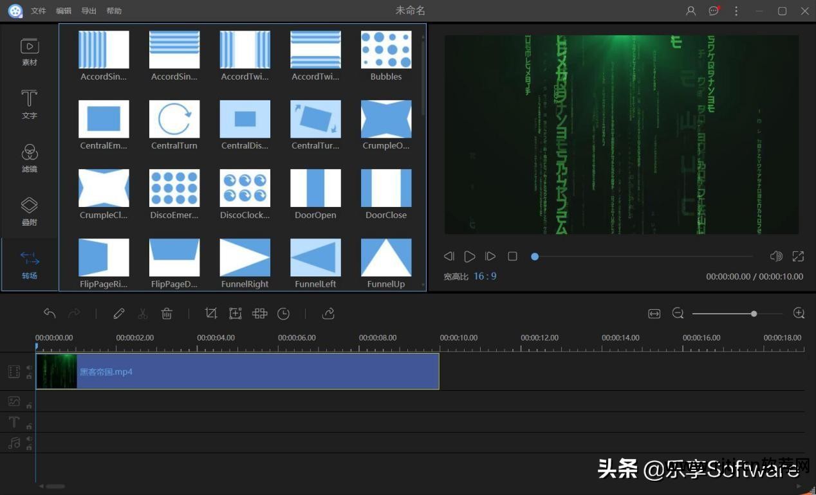Viewport: 816px width, 495px height.
Task: Select the CentralDis... transition
Action: click(245, 119)
